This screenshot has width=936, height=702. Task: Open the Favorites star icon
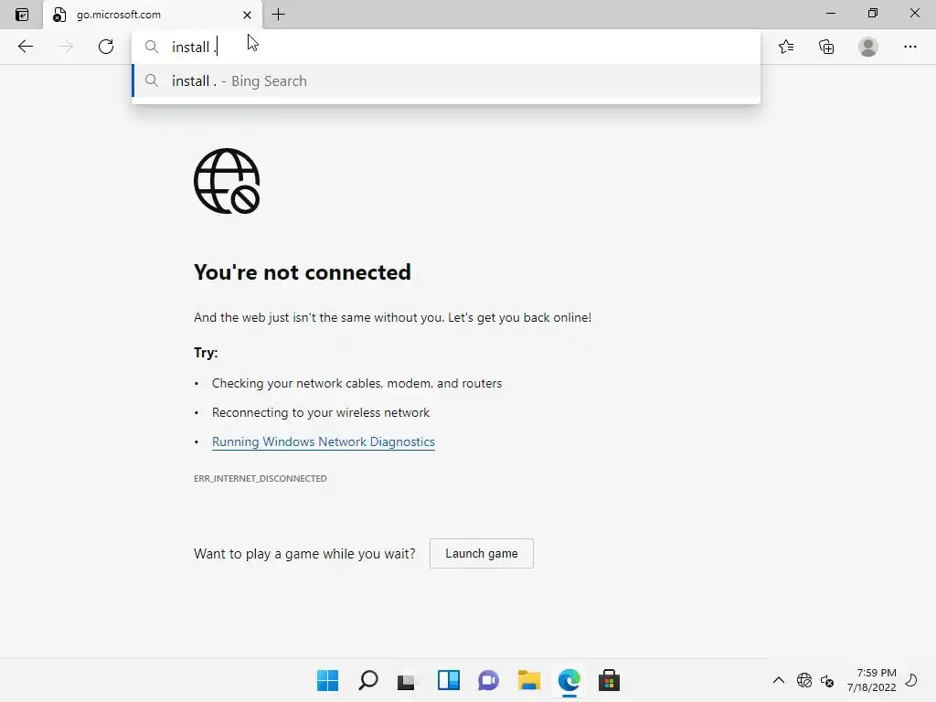786,47
